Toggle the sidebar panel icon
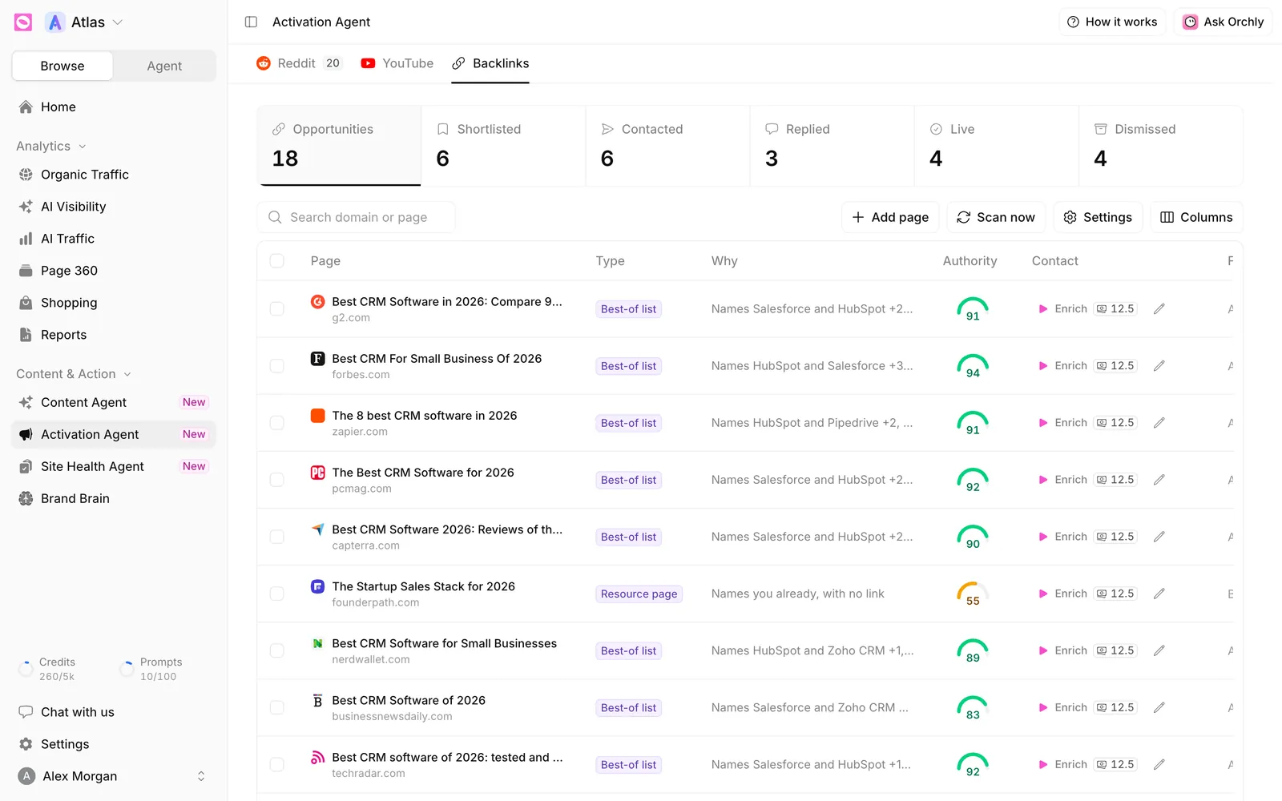This screenshot has height=801, width=1282. 251,22
